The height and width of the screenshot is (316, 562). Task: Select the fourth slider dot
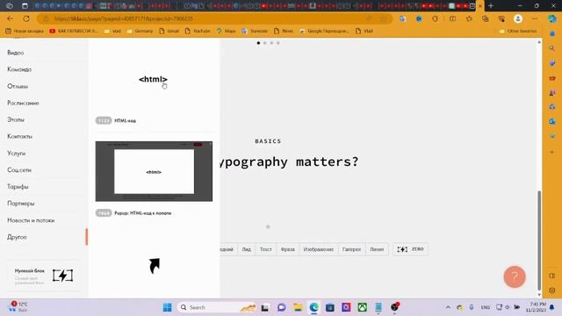[278, 43]
